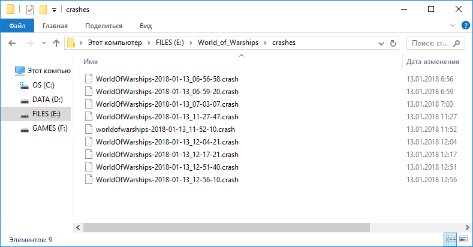The image size is (473, 247).
Task: Click the New folder quick access icon
Action: pyautogui.click(x=43, y=10)
